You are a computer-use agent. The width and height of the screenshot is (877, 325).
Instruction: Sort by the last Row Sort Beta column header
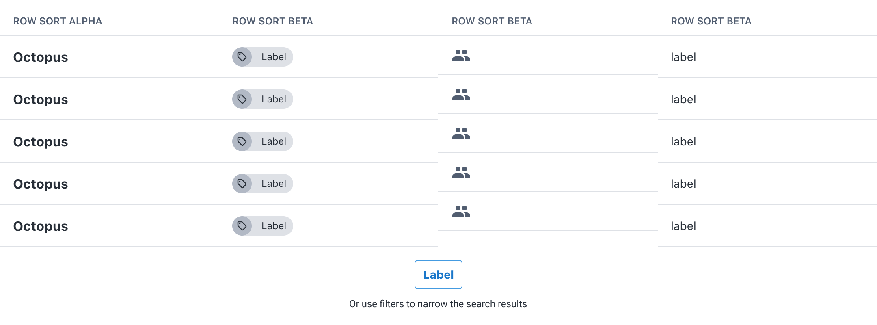(x=711, y=21)
